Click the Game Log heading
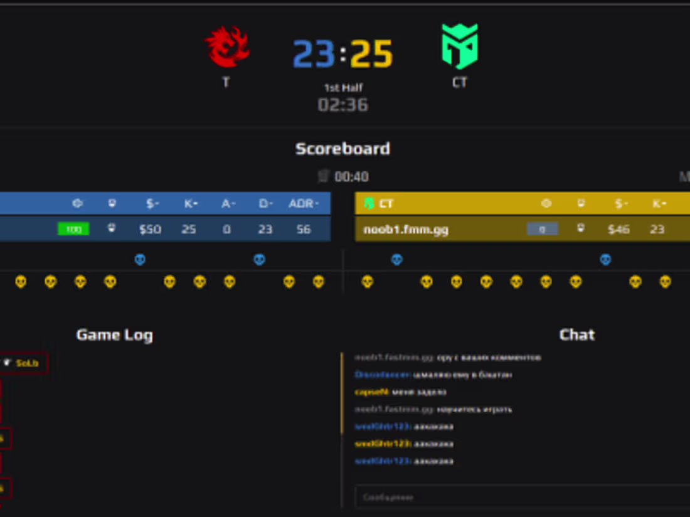The width and height of the screenshot is (690, 517). (x=114, y=335)
